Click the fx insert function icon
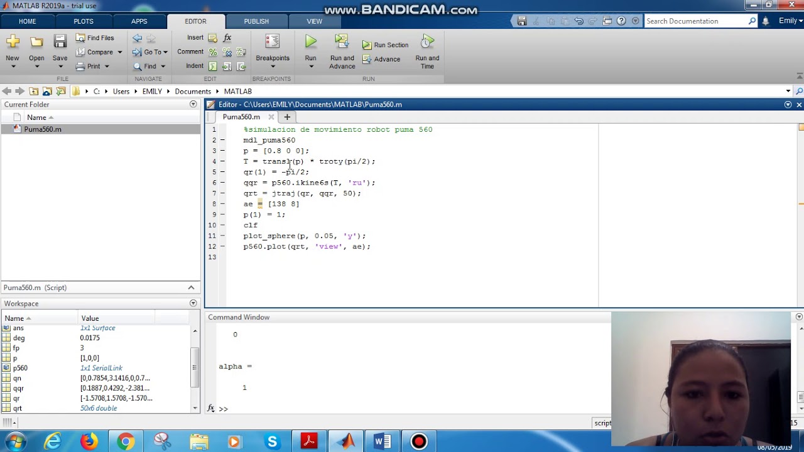 click(x=227, y=38)
